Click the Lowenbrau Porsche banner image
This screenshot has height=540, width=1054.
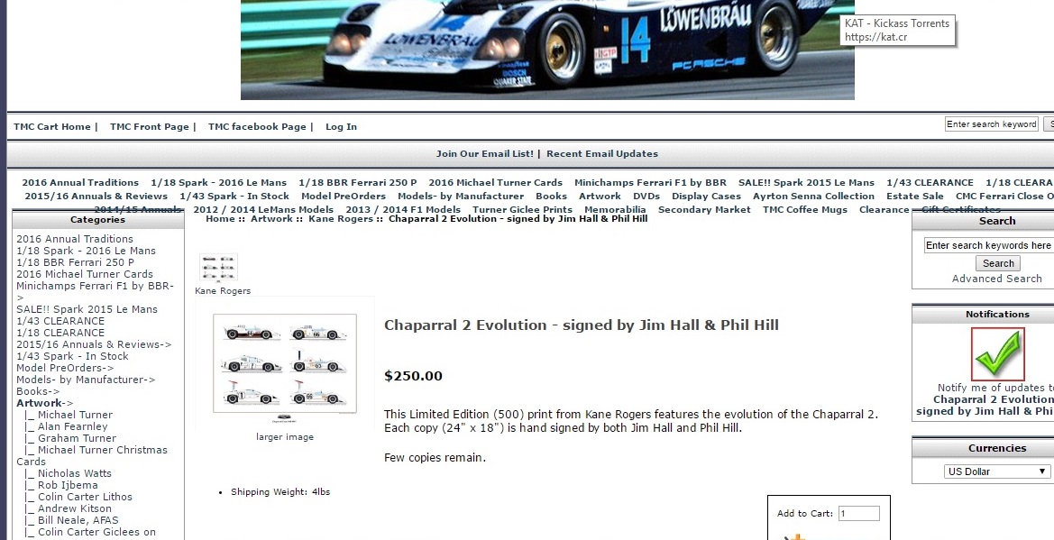(x=546, y=50)
